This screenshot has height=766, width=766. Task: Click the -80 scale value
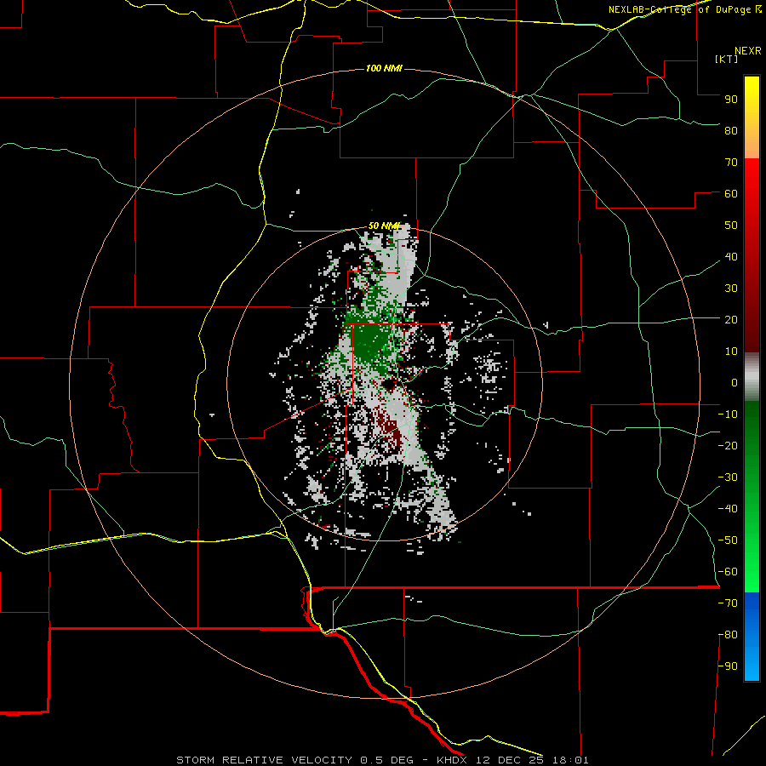(728, 635)
